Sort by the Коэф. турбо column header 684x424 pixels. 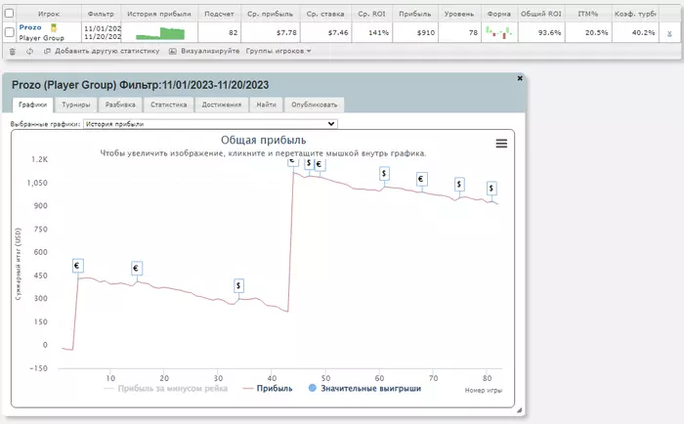pos(635,14)
